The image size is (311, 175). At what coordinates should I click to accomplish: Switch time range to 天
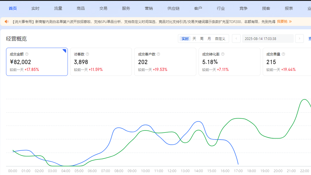(x=194, y=39)
